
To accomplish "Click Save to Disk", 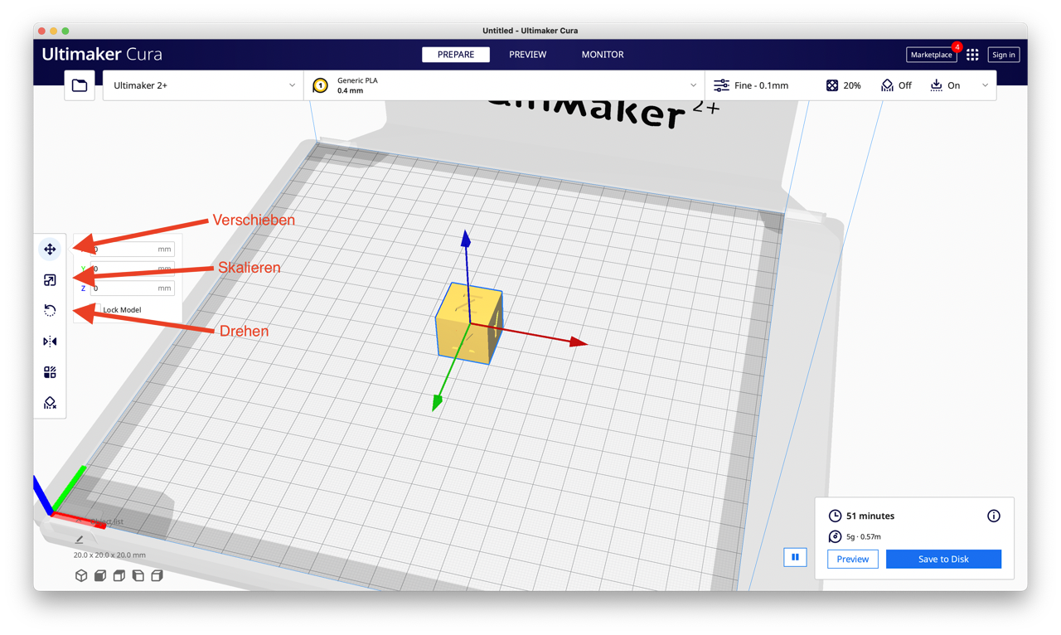I will [x=943, y=559].
